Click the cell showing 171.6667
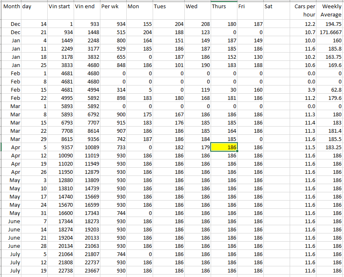The height and width of the screenshot is (277, 344). click(331, 32)
